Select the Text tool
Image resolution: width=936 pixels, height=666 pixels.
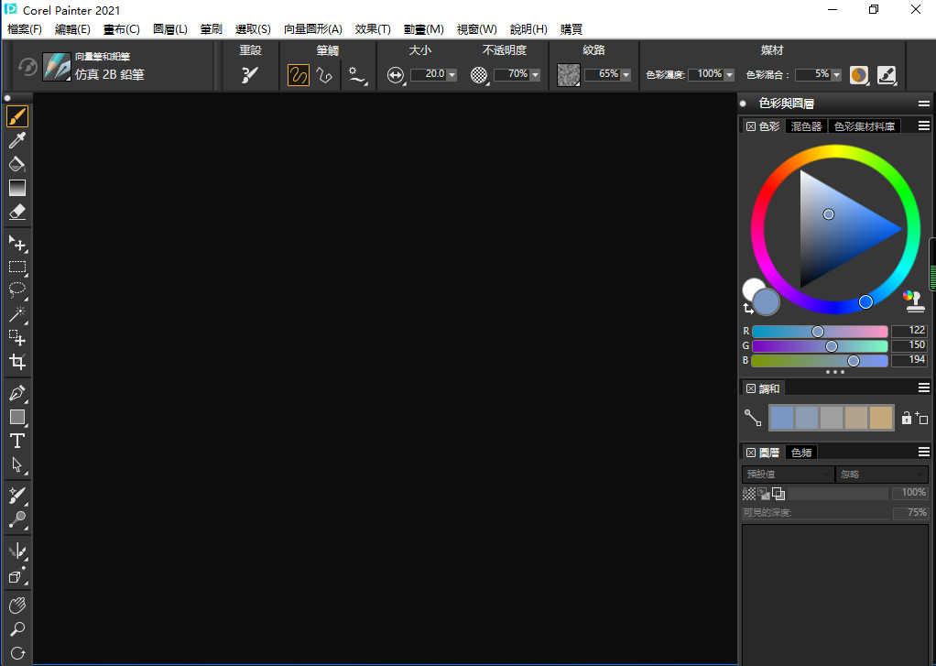pyautogui.click(x=16, y=441)
